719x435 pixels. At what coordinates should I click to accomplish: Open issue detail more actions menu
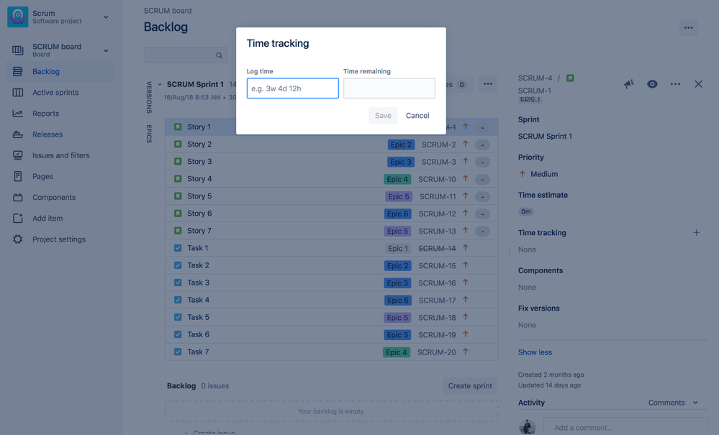(675, 84)
